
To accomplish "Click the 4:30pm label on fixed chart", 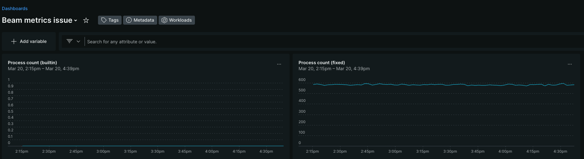I will click(x=560, y=152).
